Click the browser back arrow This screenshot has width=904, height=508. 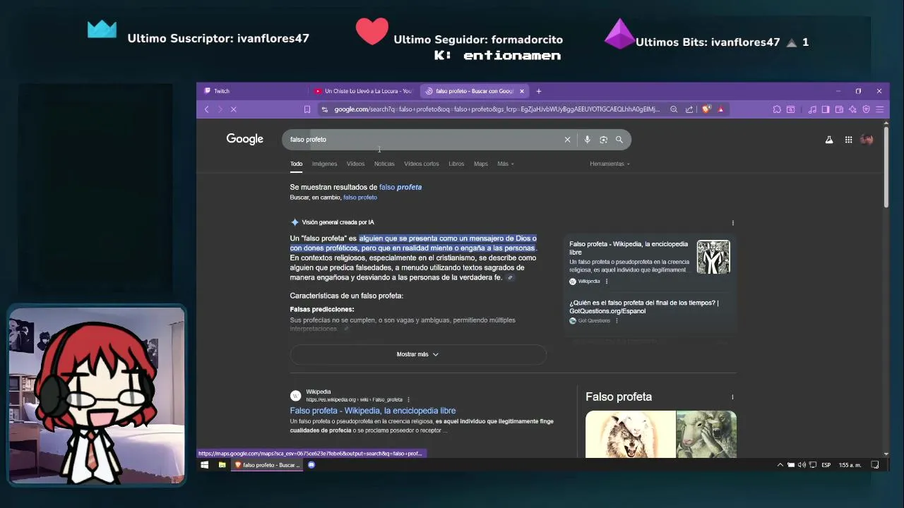[x=206, y=109]
